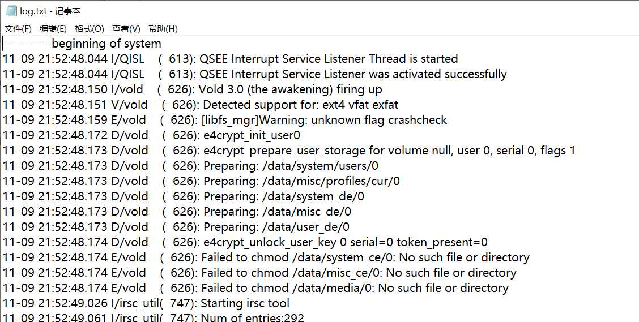The height and width of the screenshot is (322, 639).
Task: Click the 'Detected support for: ext4' line
Action: coord(201,105)
